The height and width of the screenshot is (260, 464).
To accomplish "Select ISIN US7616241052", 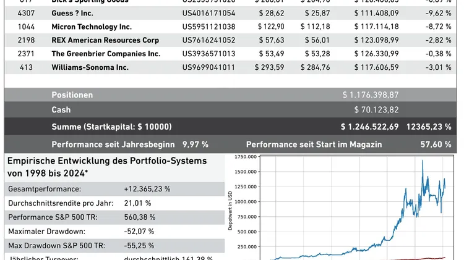I will (x=208, y=40).
